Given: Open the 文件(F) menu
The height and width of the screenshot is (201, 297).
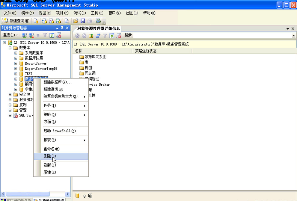Looking at the screenshot, I should pyautogui.click(x=10, y=13).
